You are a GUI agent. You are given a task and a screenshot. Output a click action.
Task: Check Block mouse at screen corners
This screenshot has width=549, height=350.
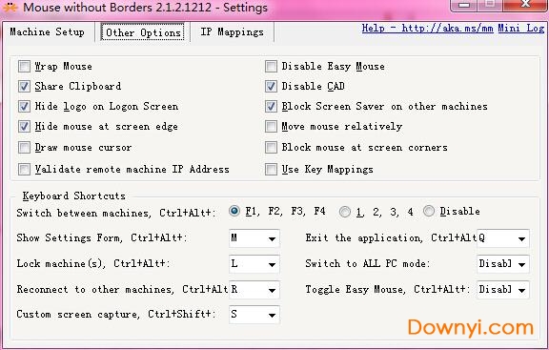271,147
